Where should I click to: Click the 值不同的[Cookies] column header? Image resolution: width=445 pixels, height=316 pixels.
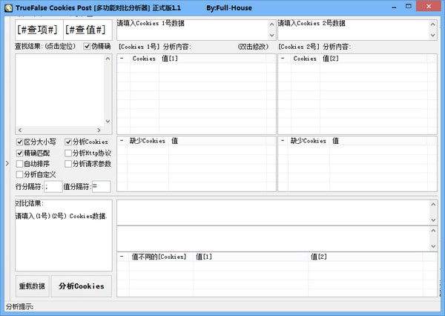click(x=158, y=257)
